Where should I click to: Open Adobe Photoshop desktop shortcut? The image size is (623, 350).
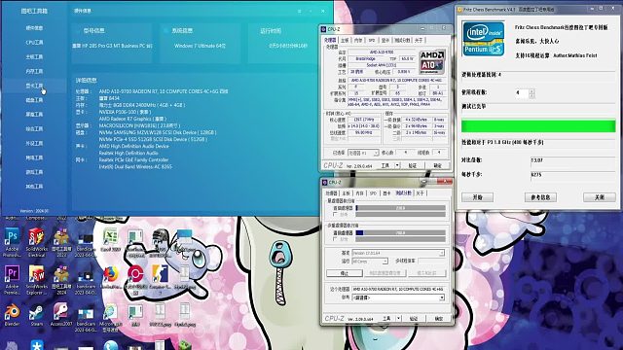(12, 237)
